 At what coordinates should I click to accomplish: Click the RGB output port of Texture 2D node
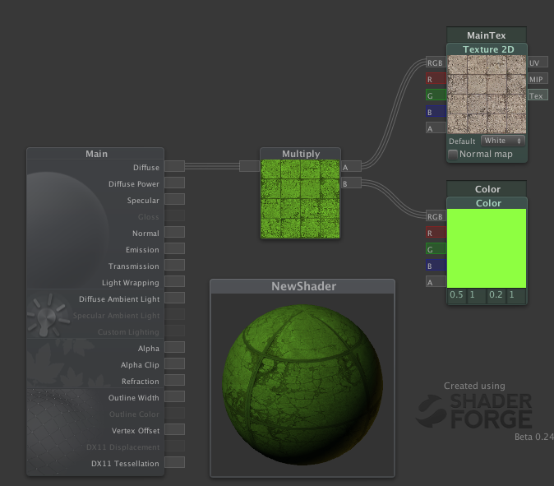click(x=436, y=62)
